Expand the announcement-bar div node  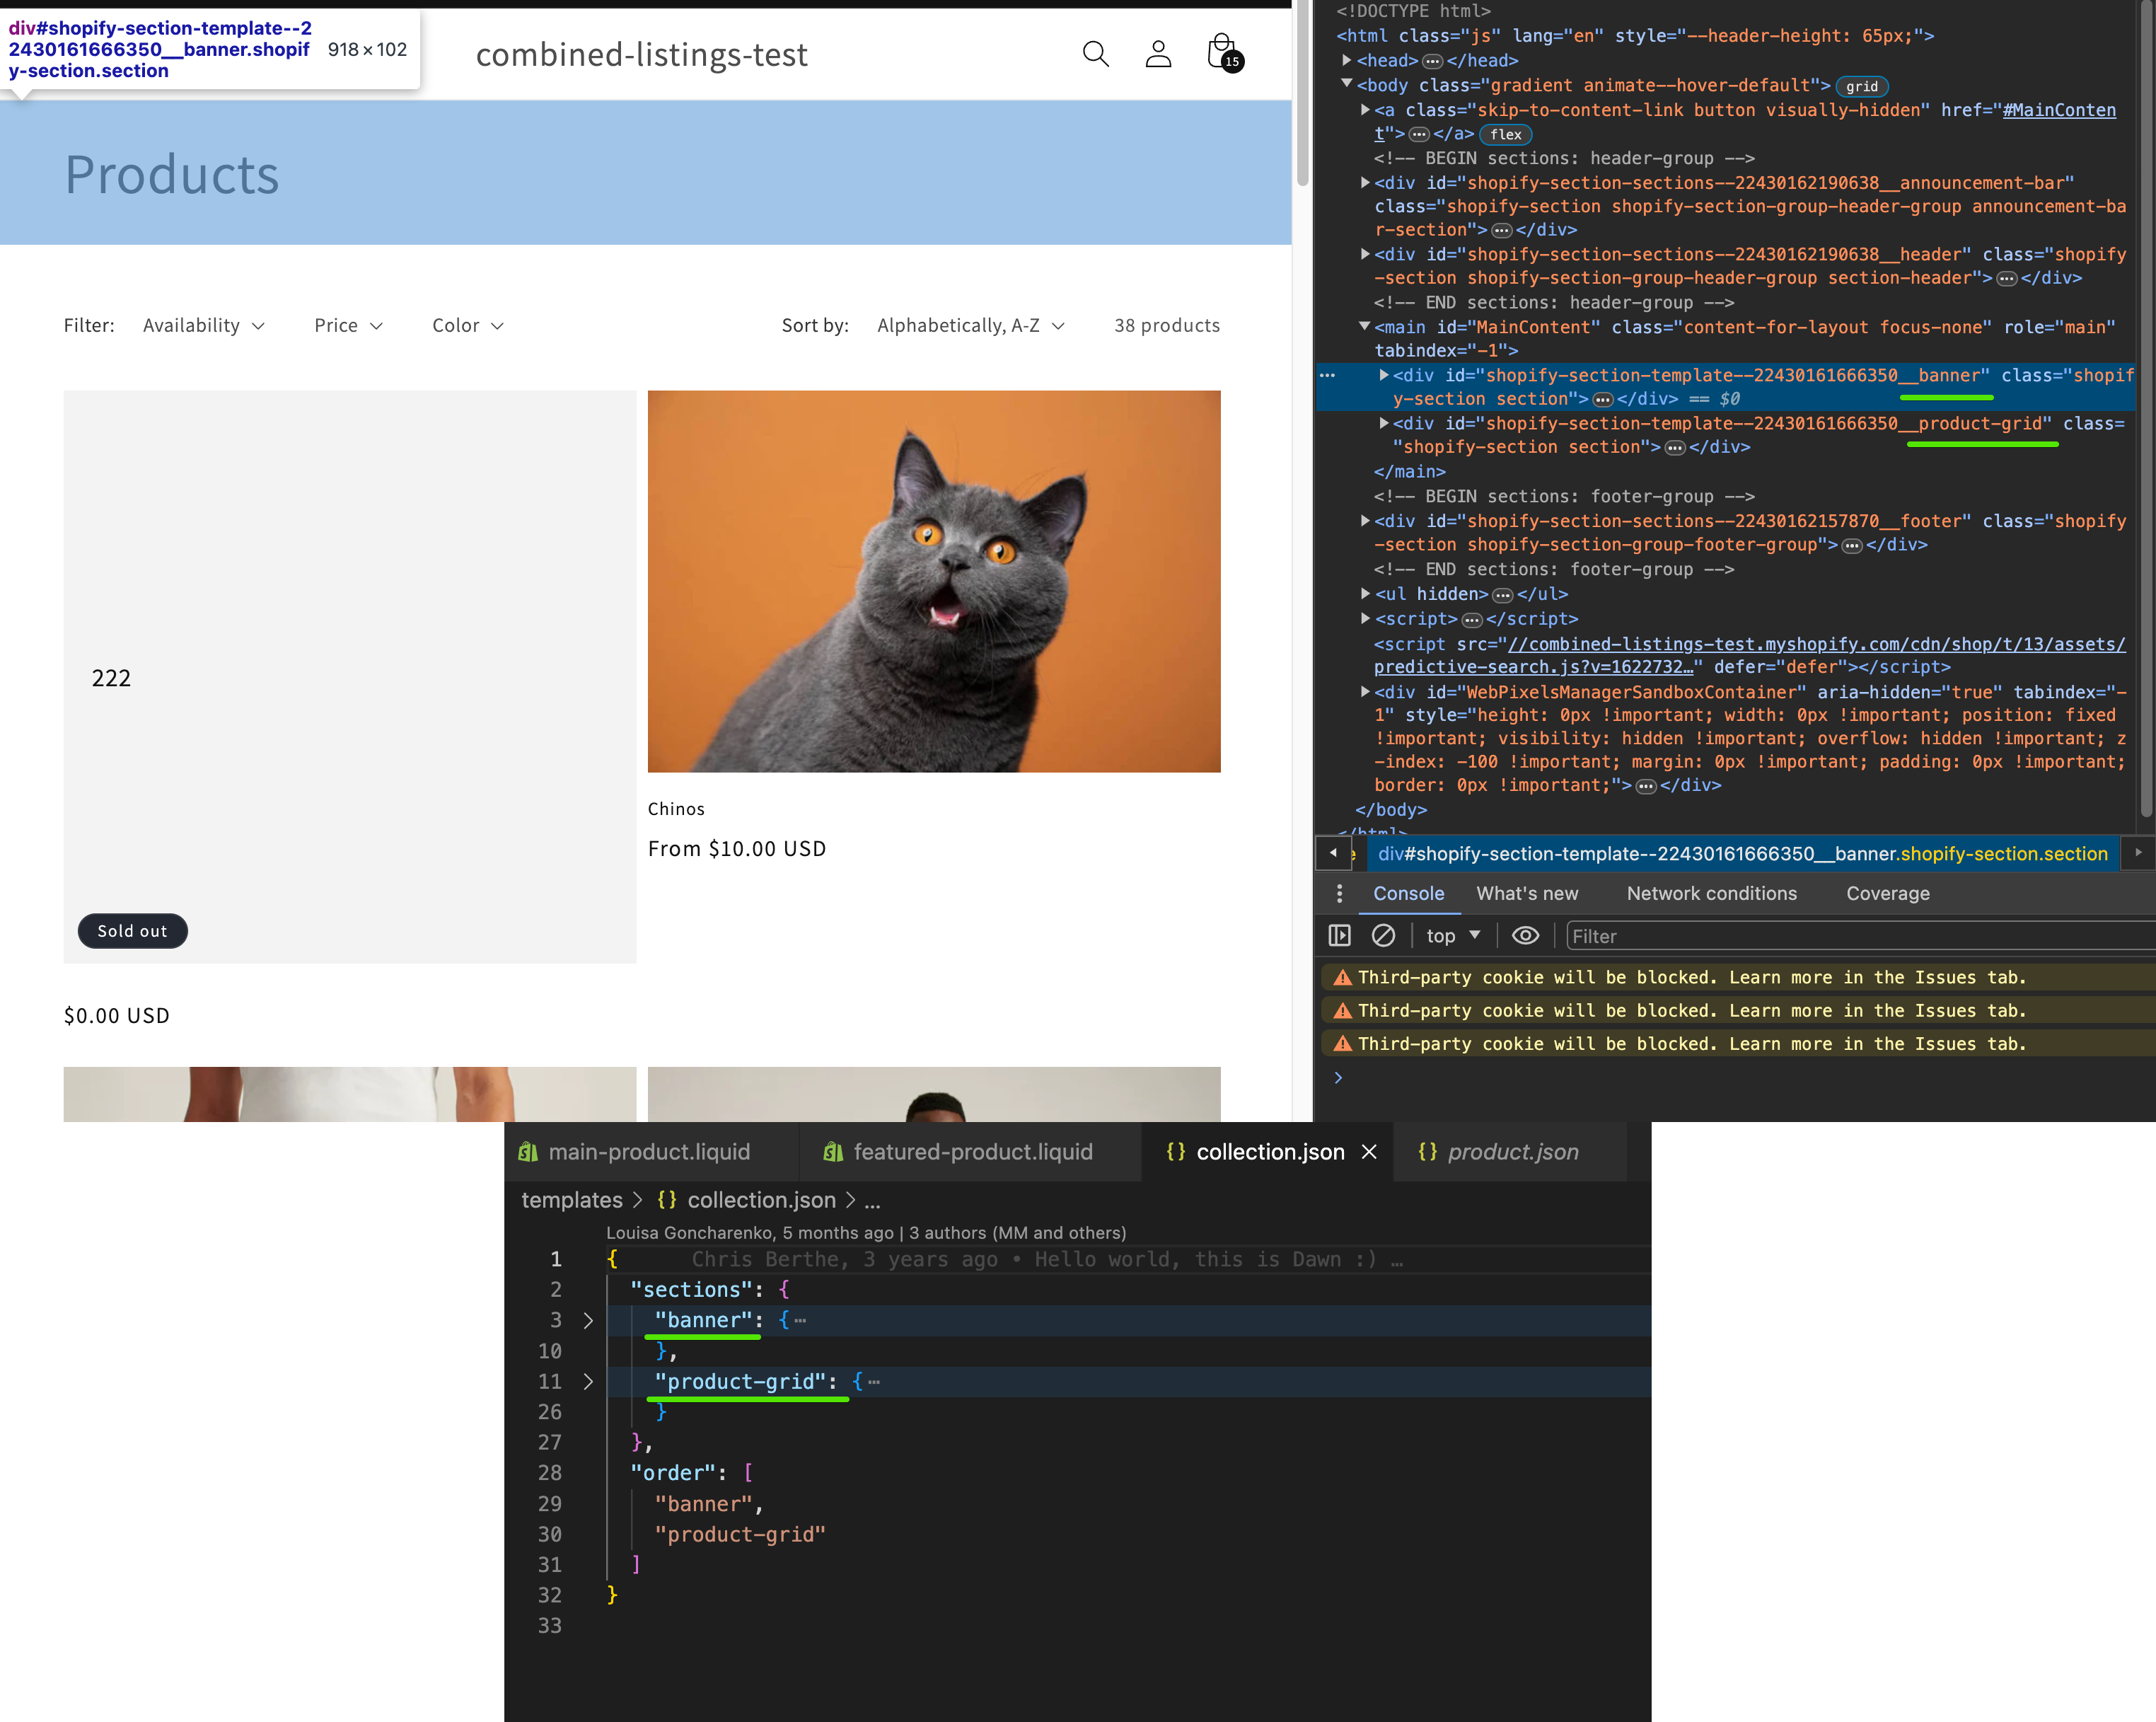pyautogui.click(x=1365, y=182)
